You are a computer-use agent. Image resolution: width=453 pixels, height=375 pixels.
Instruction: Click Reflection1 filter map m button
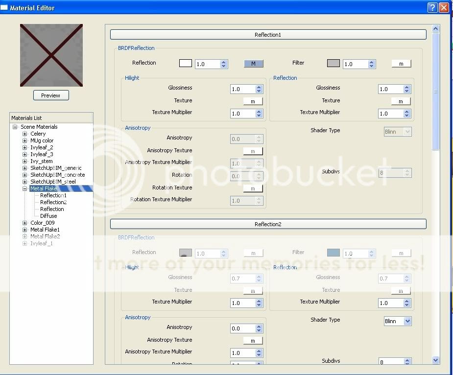[x=401, y=64]
